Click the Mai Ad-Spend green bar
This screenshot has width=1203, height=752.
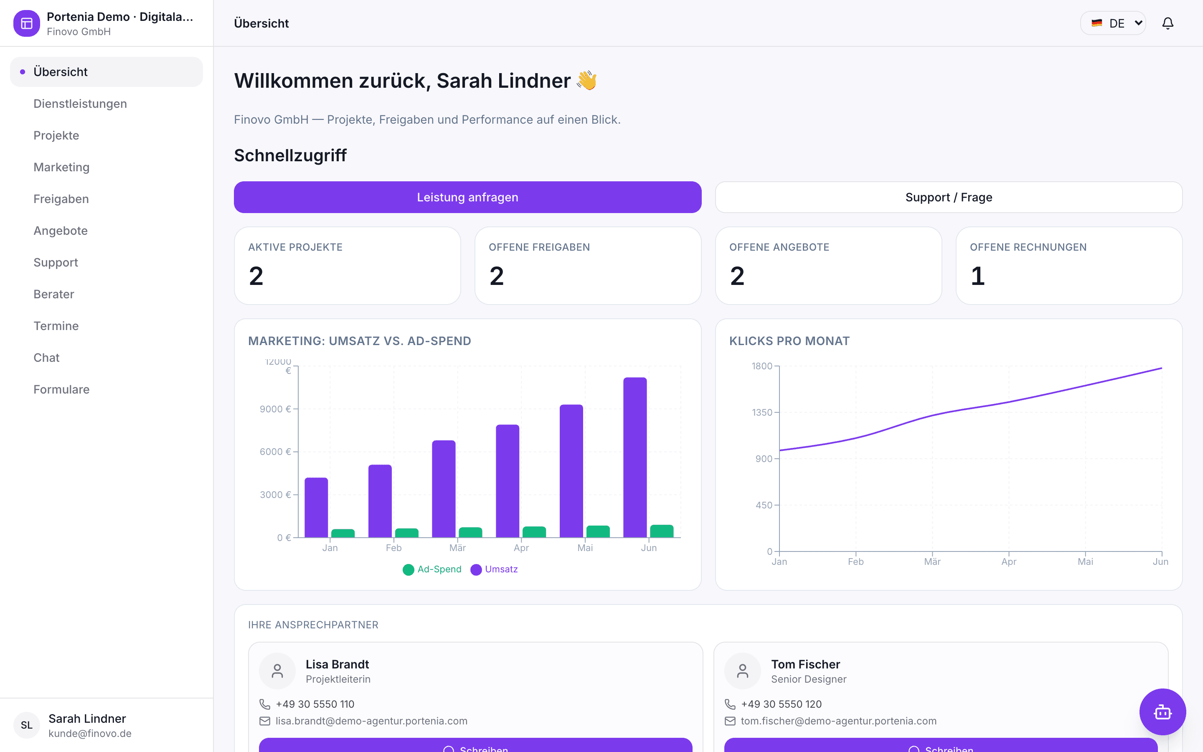tap(598, 532)
